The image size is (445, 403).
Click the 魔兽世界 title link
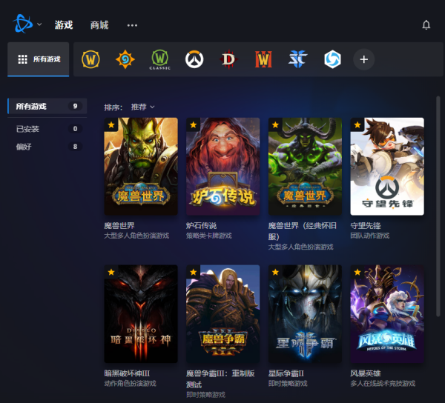pos(119,226)
